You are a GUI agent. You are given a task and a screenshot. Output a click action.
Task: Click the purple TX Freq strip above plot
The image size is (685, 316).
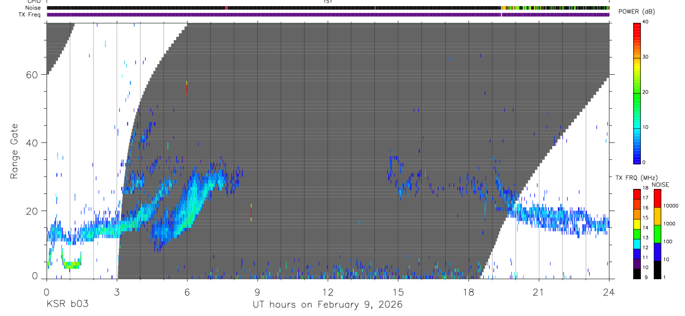point(328,14)
